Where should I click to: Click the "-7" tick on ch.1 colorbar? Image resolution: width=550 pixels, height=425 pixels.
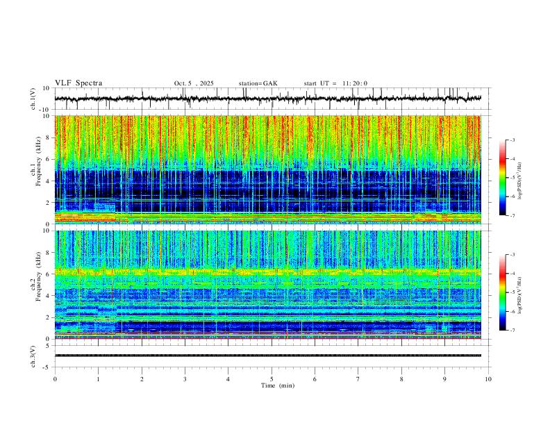(512, 215)
